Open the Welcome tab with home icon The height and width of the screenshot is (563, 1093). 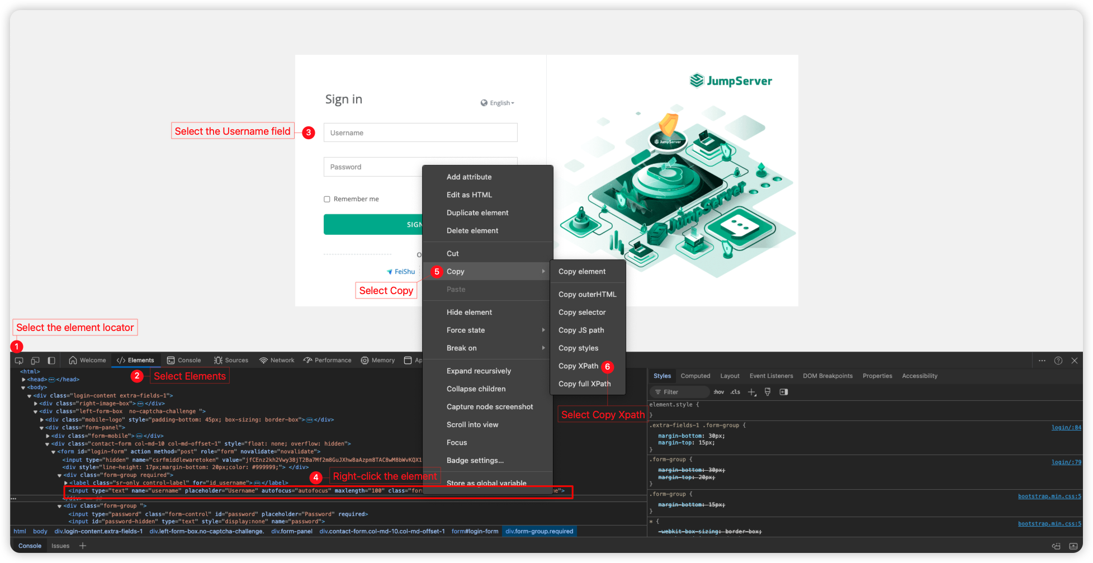tap(87, 361)
